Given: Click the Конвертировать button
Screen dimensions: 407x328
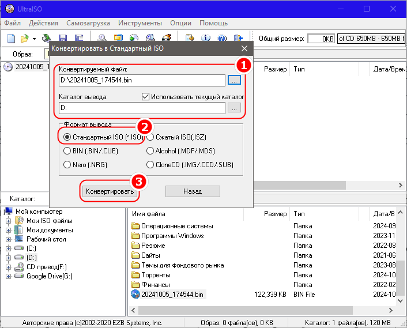Looking at the screenshot, I should [110, 191].
